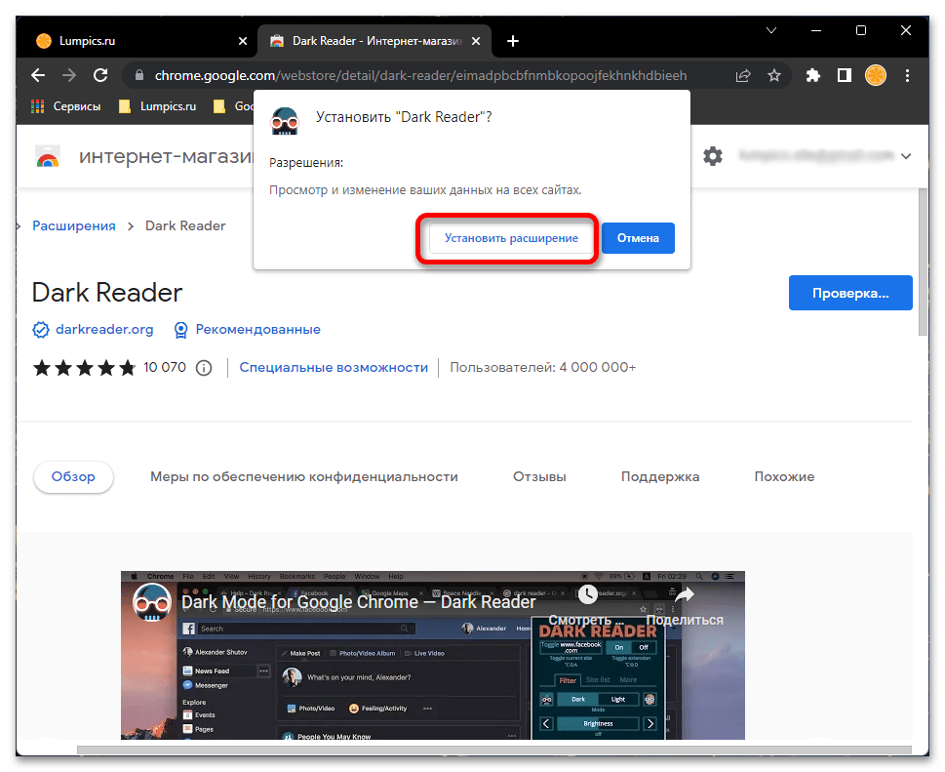Follow the Расширения breadcrumb link
945x772 pixels.
(x=73, y=225)
